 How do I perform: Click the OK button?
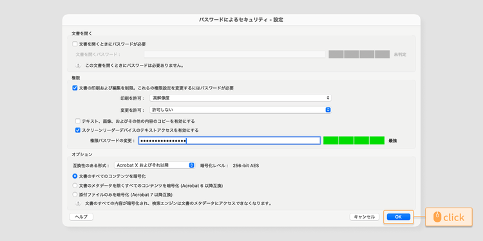tap(398, 217)
